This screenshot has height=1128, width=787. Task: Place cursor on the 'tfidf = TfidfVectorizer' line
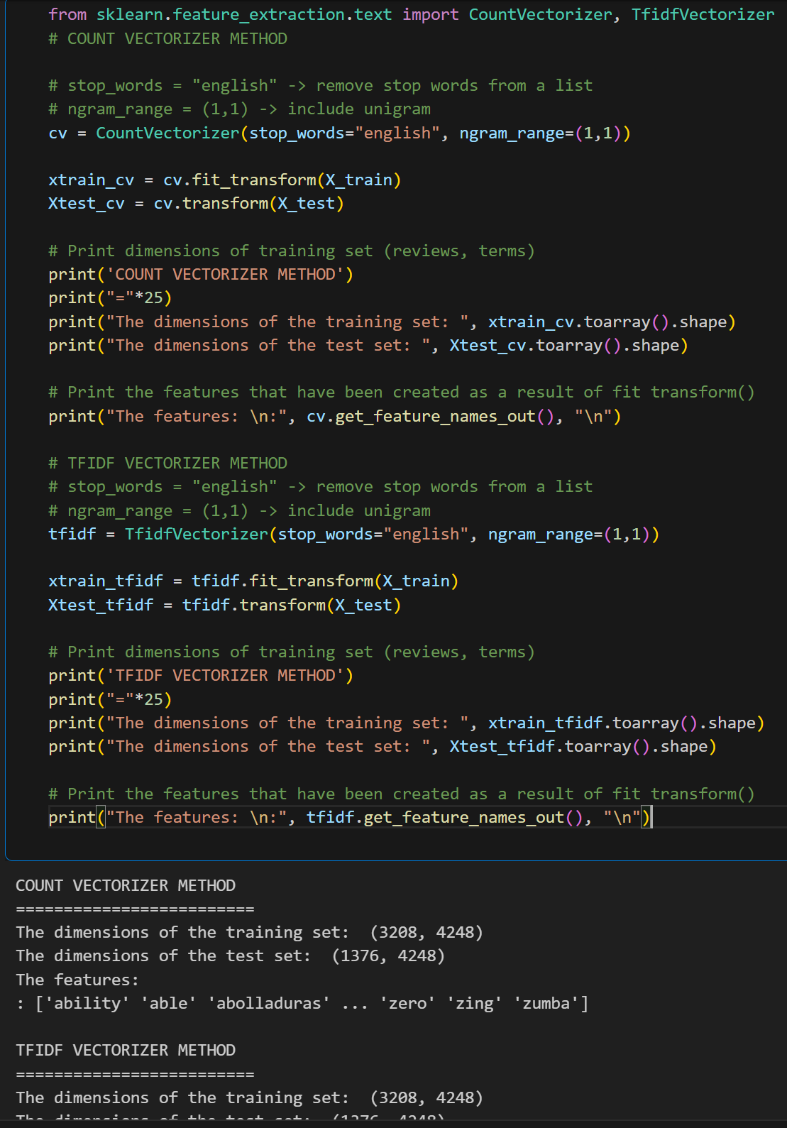(353, 534)
